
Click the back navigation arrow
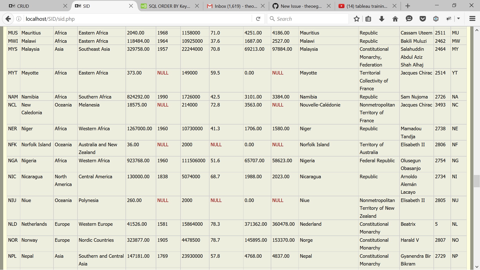[8, 18]
